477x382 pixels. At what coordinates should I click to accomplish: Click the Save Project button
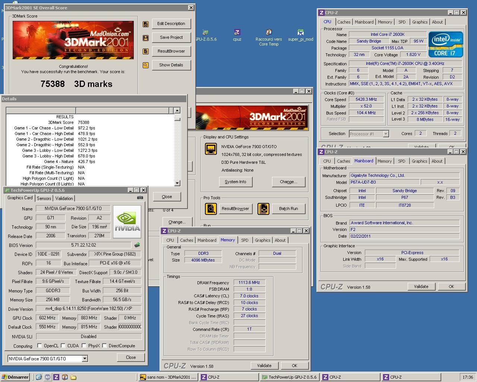coord(171,37)
